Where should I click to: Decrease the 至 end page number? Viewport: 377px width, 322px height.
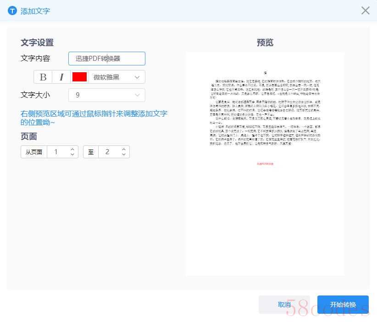point(124,155)
